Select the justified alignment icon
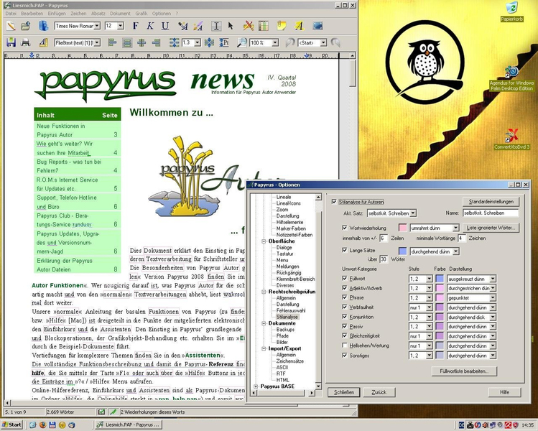Viewport: 538px width, 431px height. click(x=127, y=42)
